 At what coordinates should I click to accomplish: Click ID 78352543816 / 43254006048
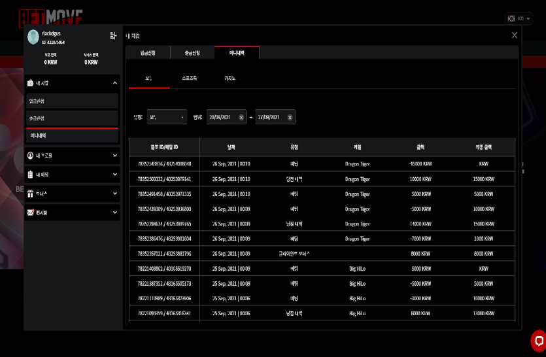pyautogui.click(x=164, y=163)
